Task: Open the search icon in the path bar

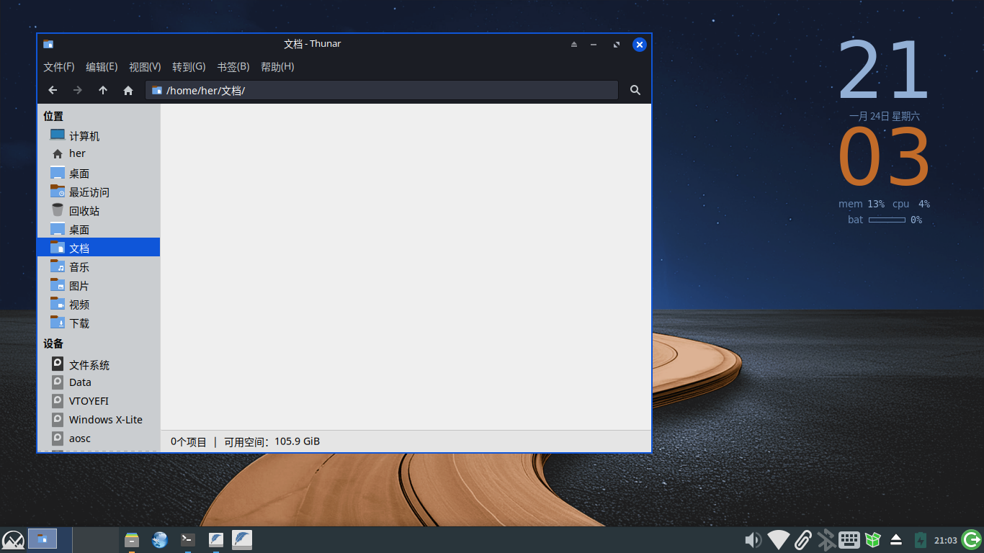Action: pos(635,90)
